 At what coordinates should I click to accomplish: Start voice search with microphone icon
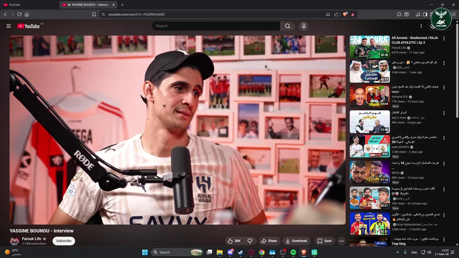(304, 26)
